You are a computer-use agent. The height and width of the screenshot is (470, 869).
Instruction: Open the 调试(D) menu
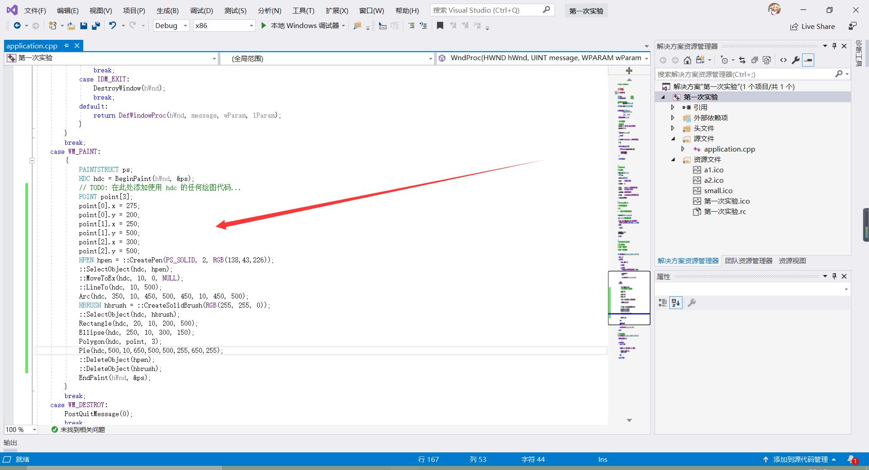(x=201, y=10)
